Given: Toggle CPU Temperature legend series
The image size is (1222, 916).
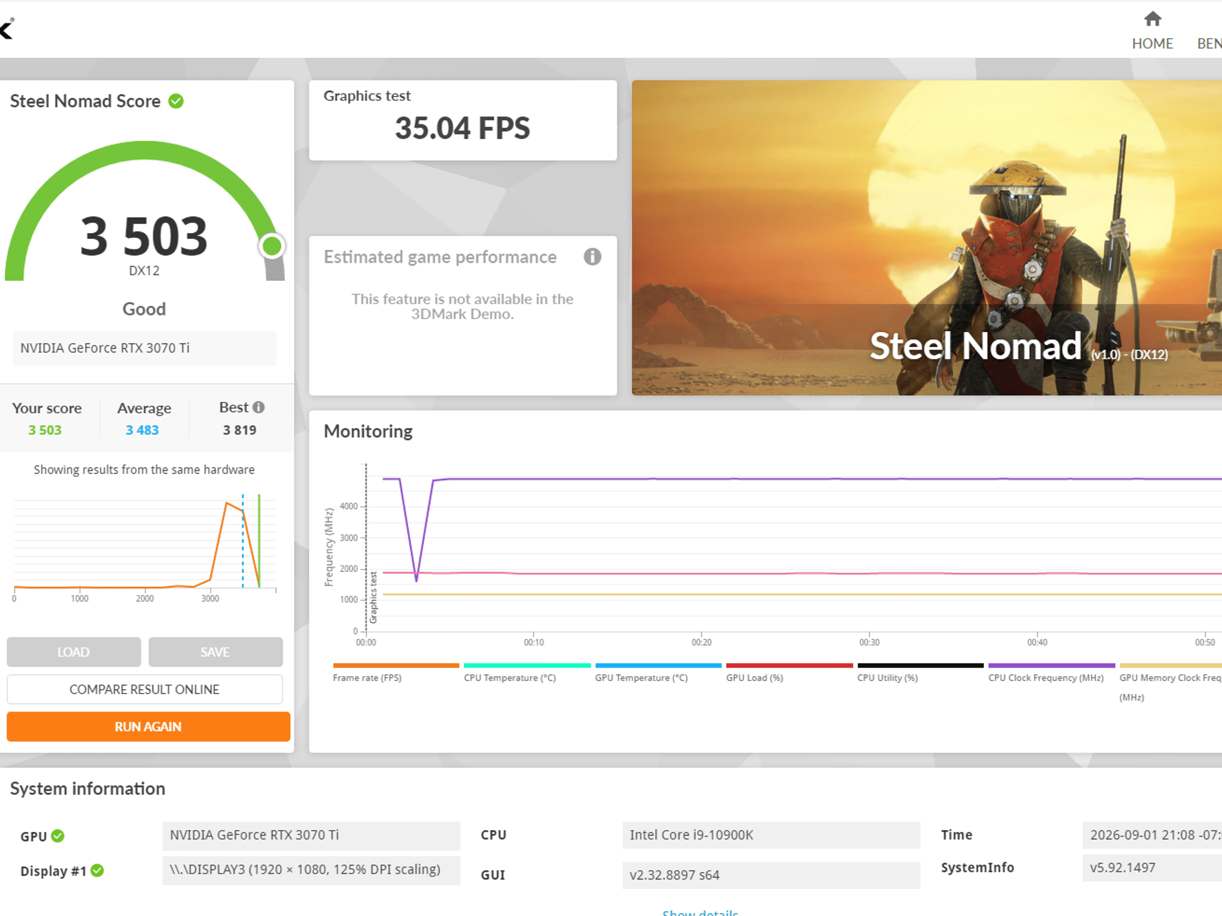Looking at the screenshot, I should 527,674.
